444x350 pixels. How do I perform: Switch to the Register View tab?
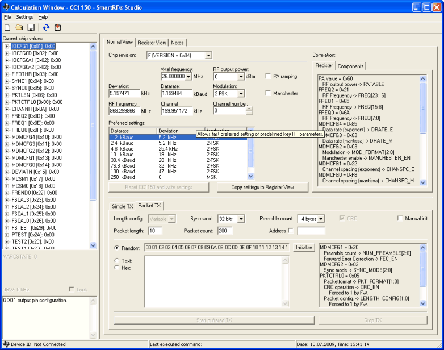pyautogui.click(x=152, y=43)
